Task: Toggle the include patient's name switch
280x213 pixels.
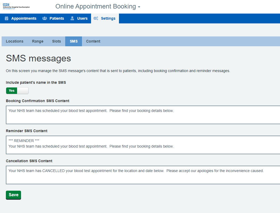Action: [17, 91]
